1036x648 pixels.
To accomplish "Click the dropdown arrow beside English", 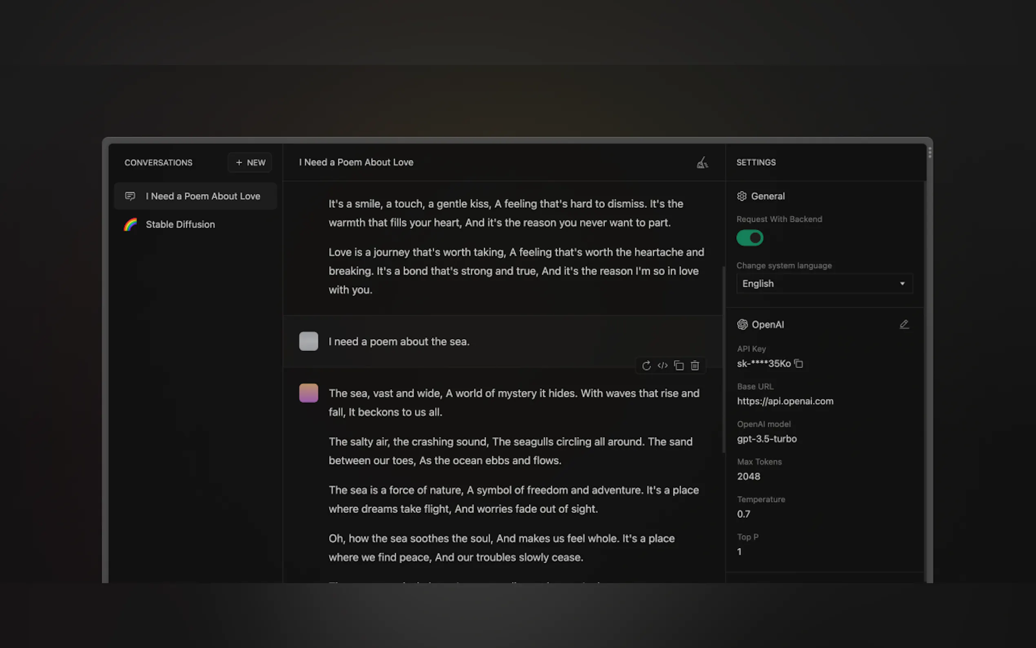I will click(902, 283).
